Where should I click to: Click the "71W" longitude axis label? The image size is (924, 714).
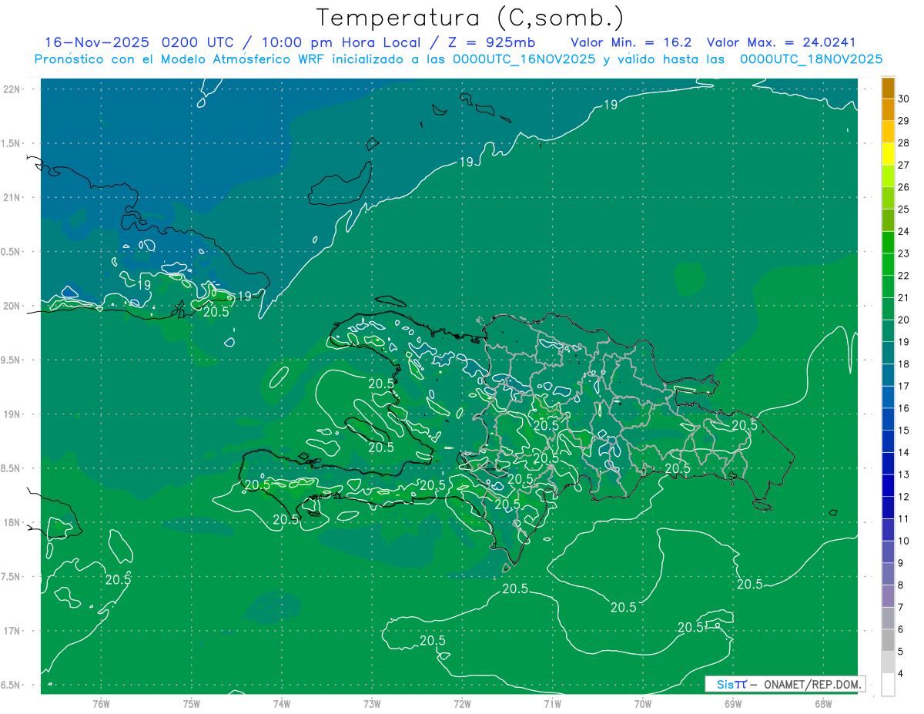tap(552, 704)
